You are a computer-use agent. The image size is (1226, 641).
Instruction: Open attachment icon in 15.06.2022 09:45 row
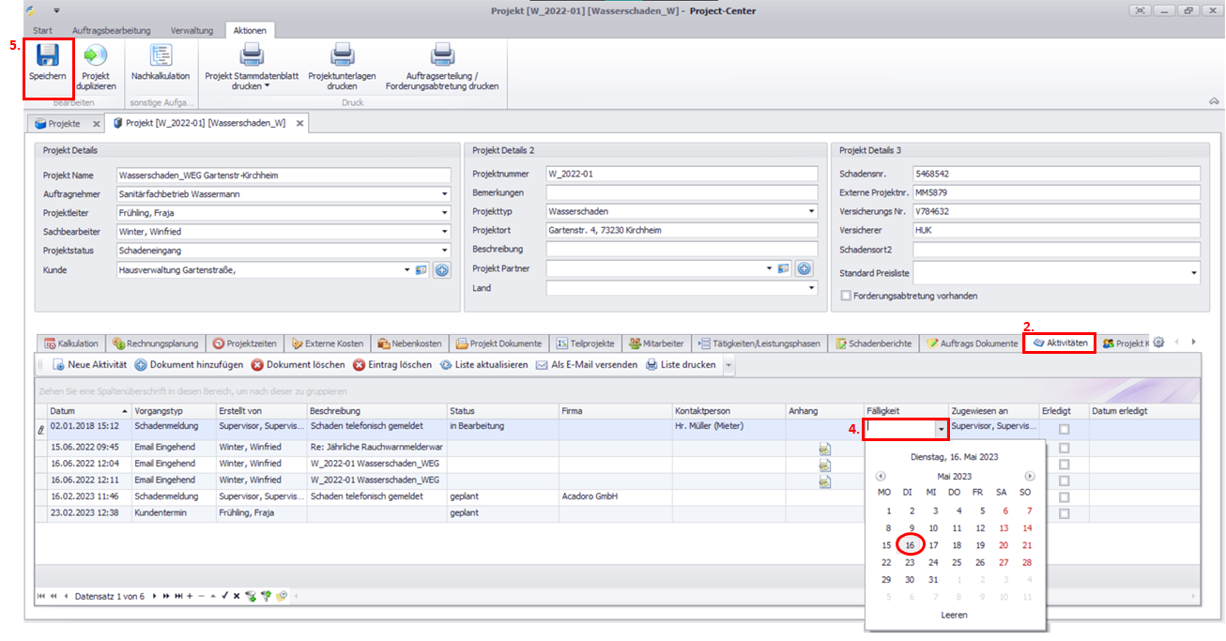coord(824,448)
